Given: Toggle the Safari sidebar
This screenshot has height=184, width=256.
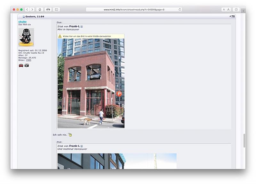Looking at the screenshot, I should point(56,10).
